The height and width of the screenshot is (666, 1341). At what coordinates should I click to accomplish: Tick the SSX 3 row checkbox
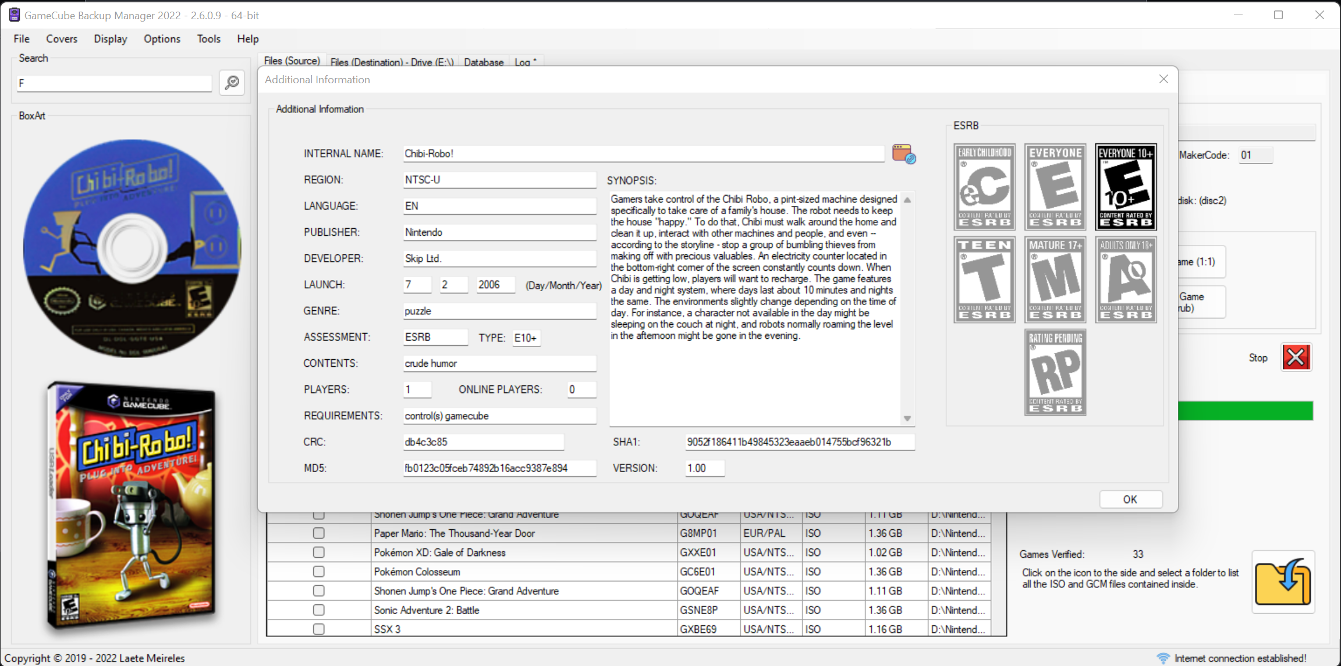coord(318,629)
